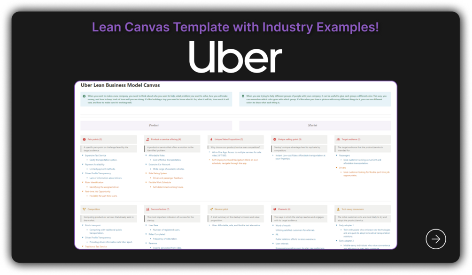472x275 pixels.
Task: Click the Uber Lean Business Model Canvas title
Action: click(120, 85)
